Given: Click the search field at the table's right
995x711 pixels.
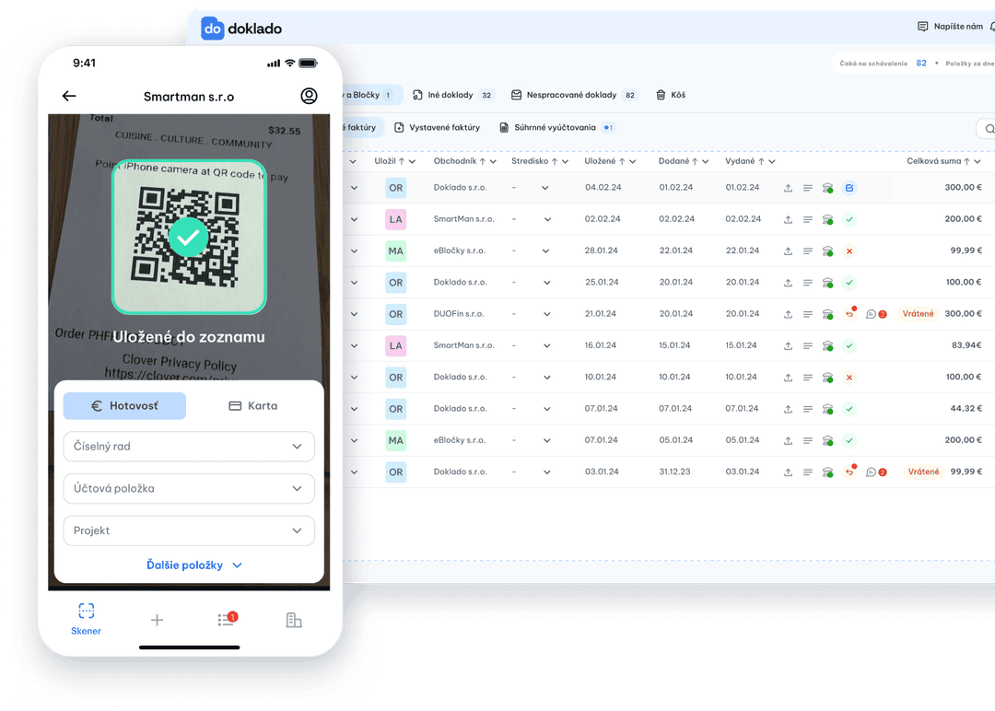Looking at the screenshot, I should coord(986,129).
